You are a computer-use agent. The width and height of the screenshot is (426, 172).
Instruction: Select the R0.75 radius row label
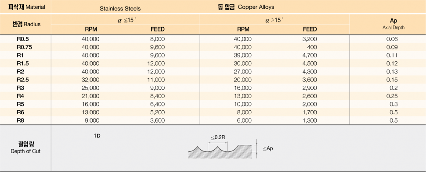click(24, 47)
